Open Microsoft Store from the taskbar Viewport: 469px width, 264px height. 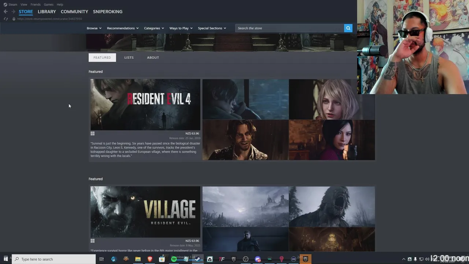[x=162, y=259]
